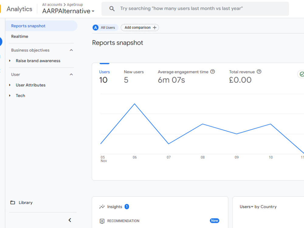Viewport: 304px width, 228px height.
Task: Collapse the User section
Action: click(71, 74)
